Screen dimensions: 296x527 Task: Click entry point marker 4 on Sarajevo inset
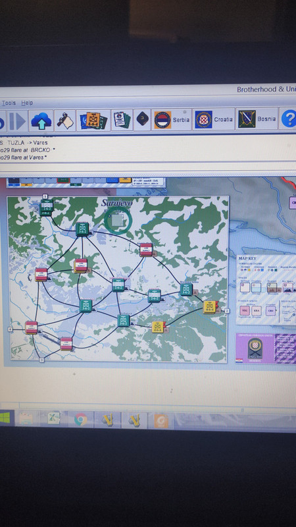pos(10,329)
